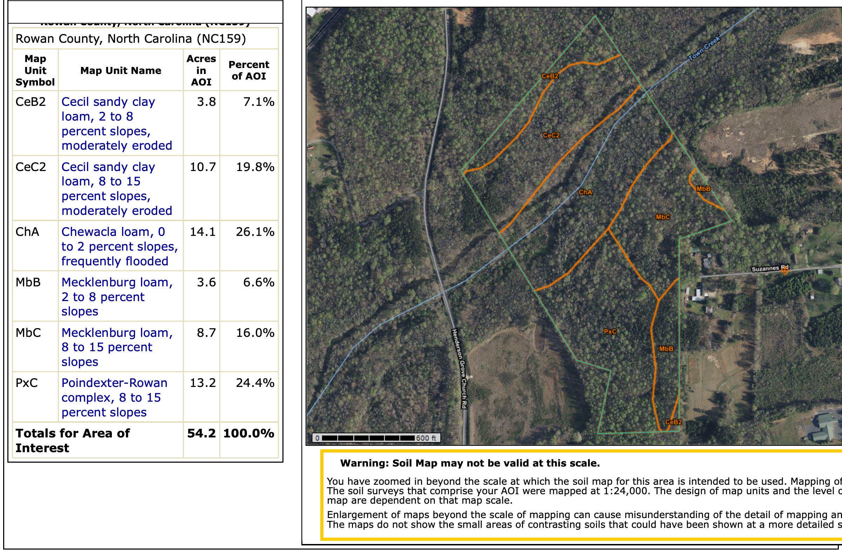Click the PxC soil label on the map

610,332
